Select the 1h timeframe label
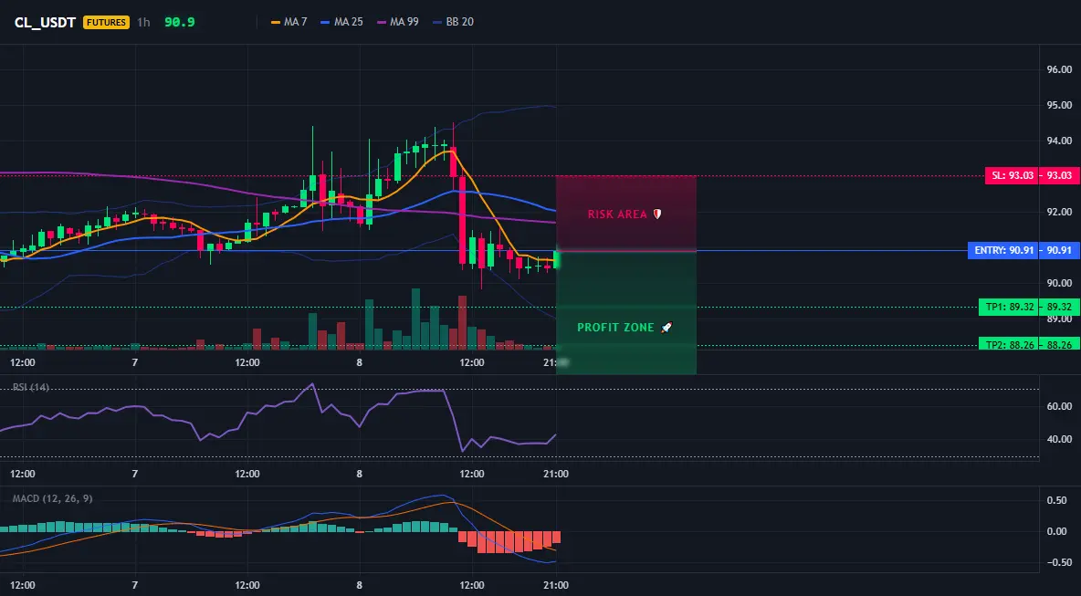Screen dimensions: 1081x596 click(143, 22)
